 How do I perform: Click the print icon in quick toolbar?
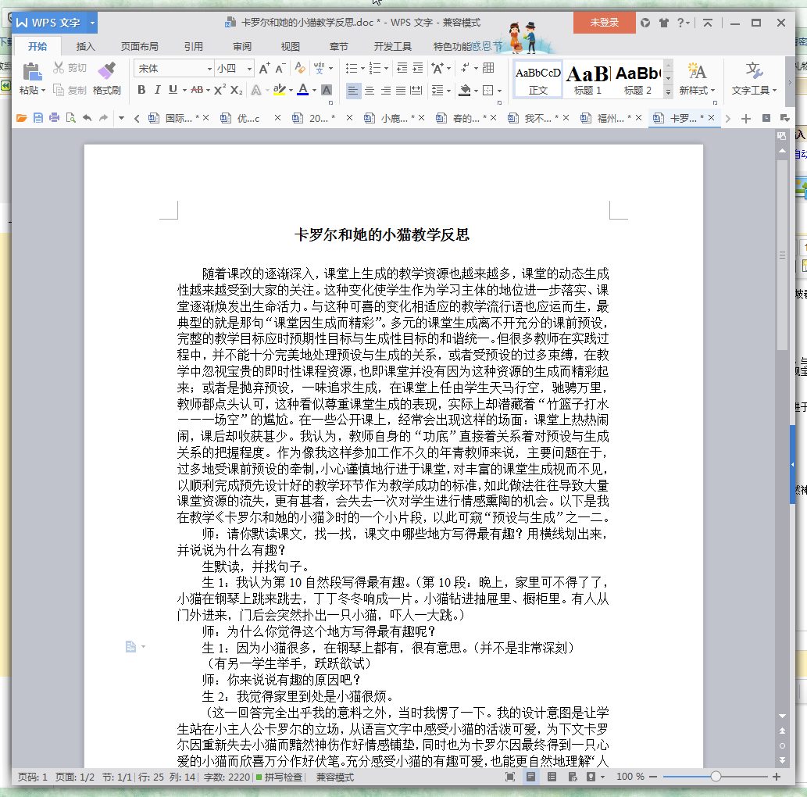54,119
